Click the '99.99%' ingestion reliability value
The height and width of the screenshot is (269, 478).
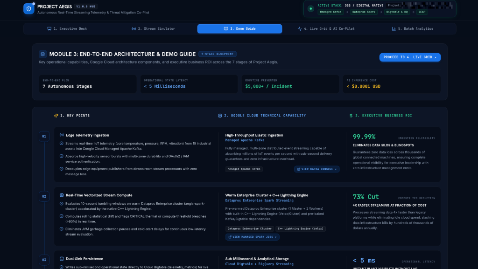click(364, 137)
